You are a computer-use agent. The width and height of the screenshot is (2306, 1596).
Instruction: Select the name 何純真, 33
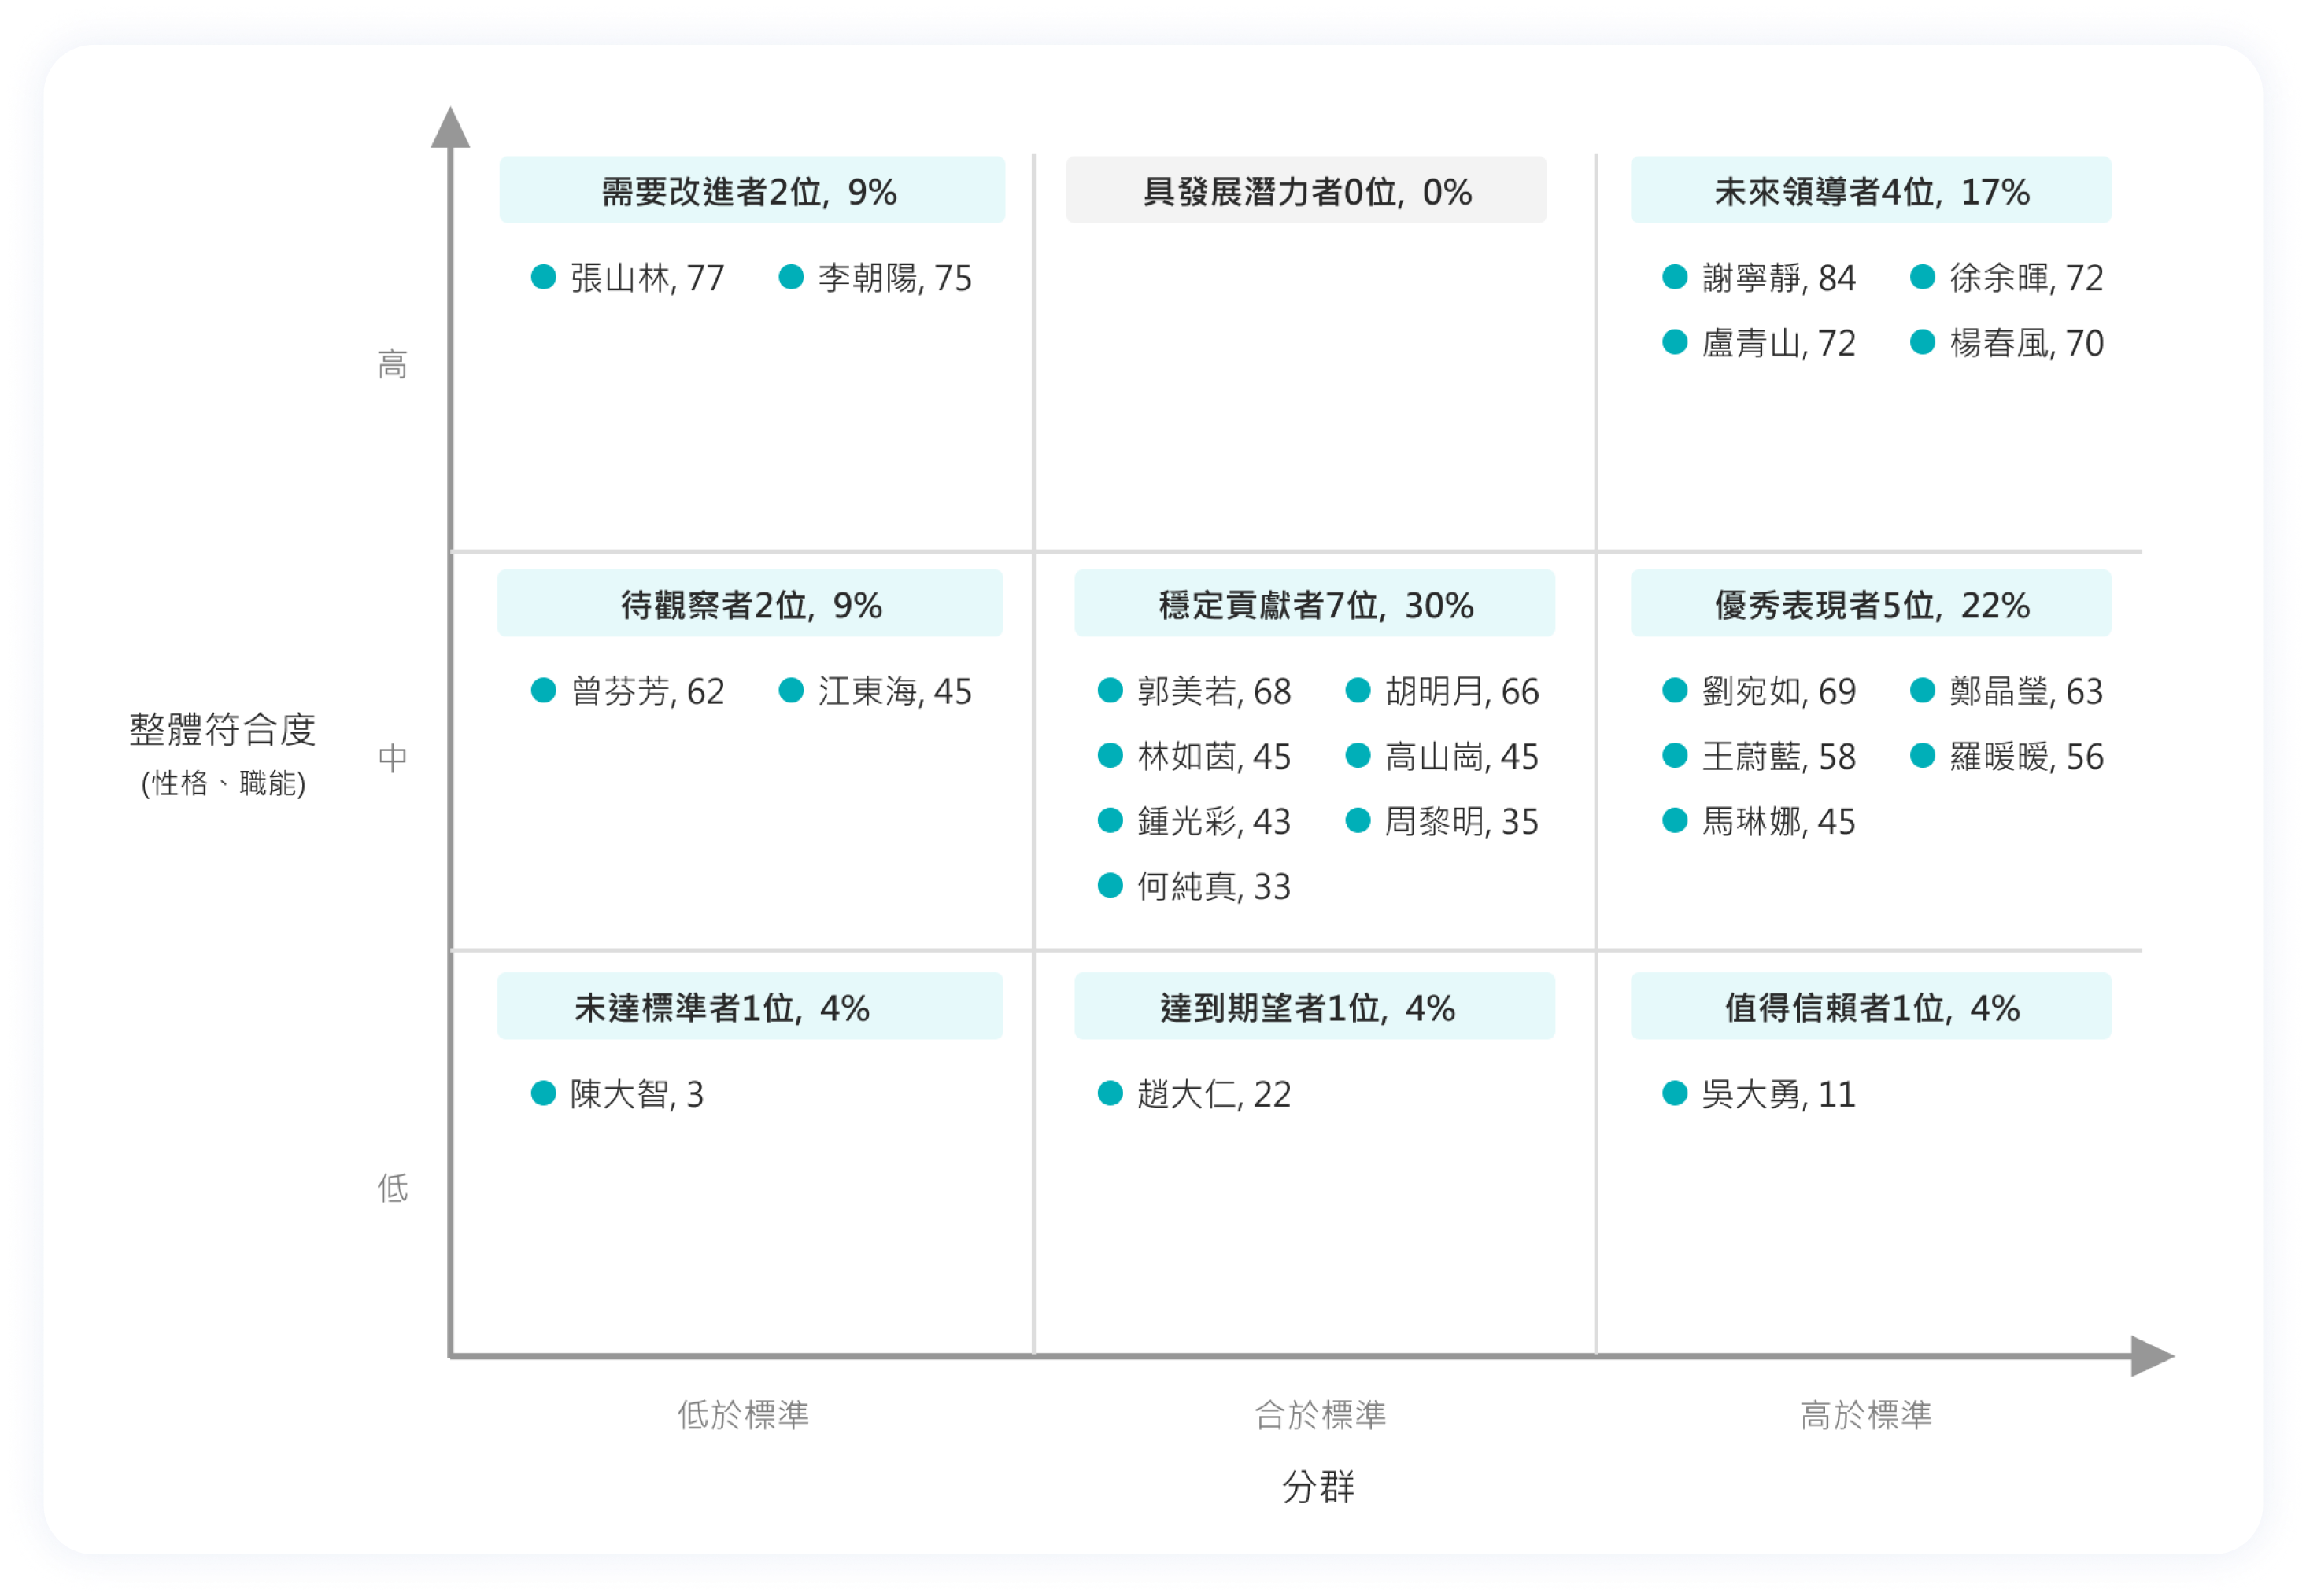point(1214,886)
